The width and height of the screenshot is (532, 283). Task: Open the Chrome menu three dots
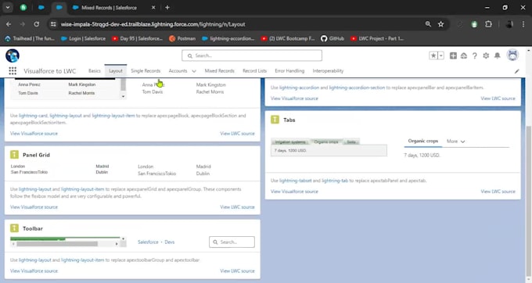(523, 24)
